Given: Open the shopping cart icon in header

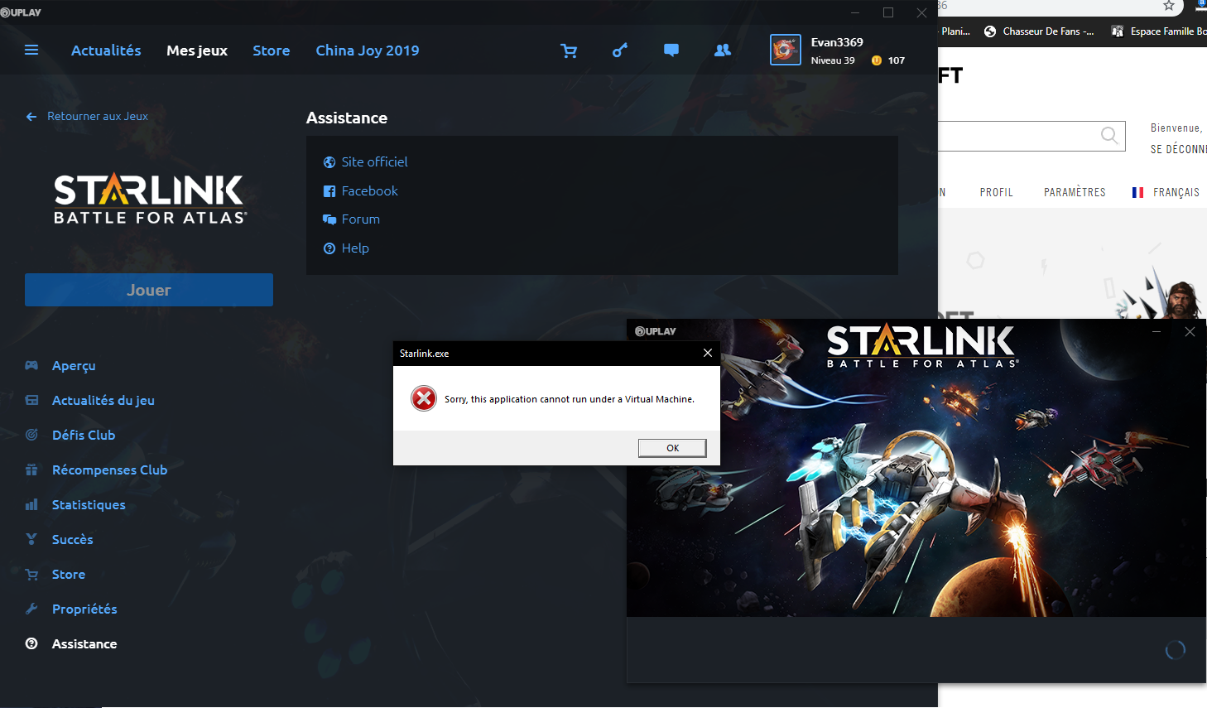Looking at the screenshot, I should coord(569,51).
